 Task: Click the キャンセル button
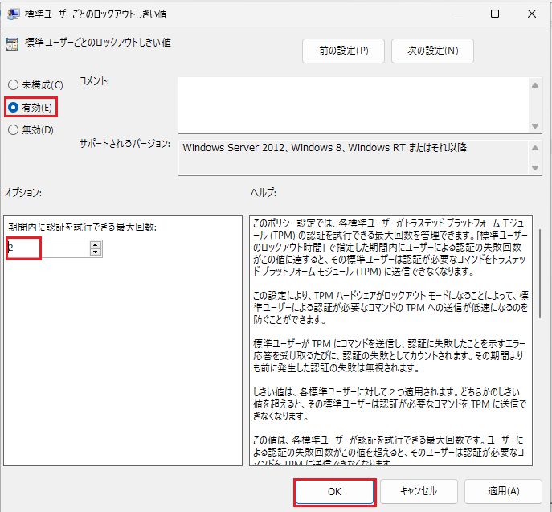click(x=419, y=491)
